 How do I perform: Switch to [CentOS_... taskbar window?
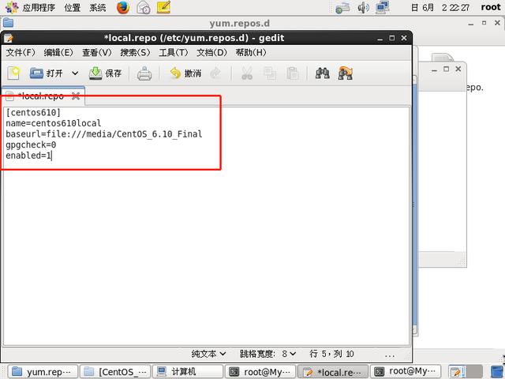(115, 372)
